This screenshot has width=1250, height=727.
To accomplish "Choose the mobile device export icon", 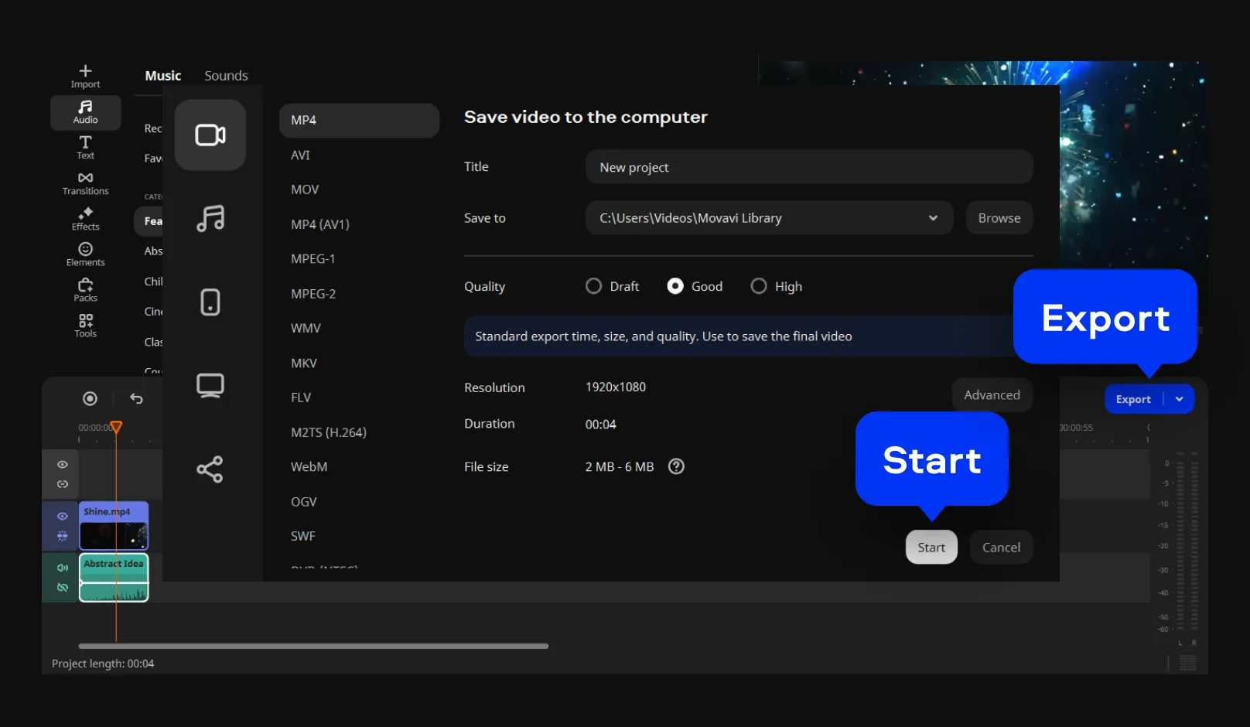I will click(210, 302).
